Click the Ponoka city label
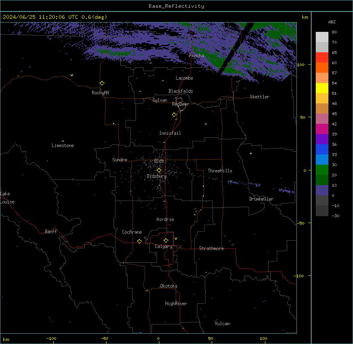This screenshot has width=353, height=344. 197,56
